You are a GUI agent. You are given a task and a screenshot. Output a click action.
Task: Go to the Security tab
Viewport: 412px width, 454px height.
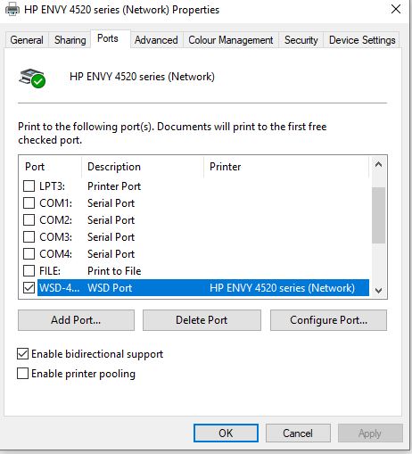[x=301, y=40]
